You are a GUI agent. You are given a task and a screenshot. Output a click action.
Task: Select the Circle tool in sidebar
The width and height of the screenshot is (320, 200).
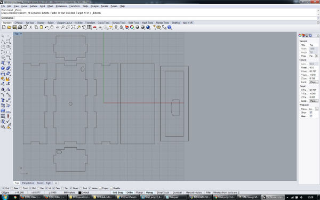[x=3, y=47]
